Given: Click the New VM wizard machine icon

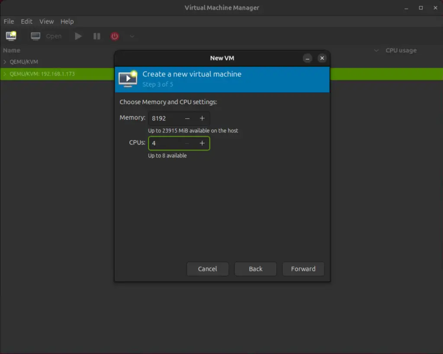Looking at the screenshot, I should [127, 79].
